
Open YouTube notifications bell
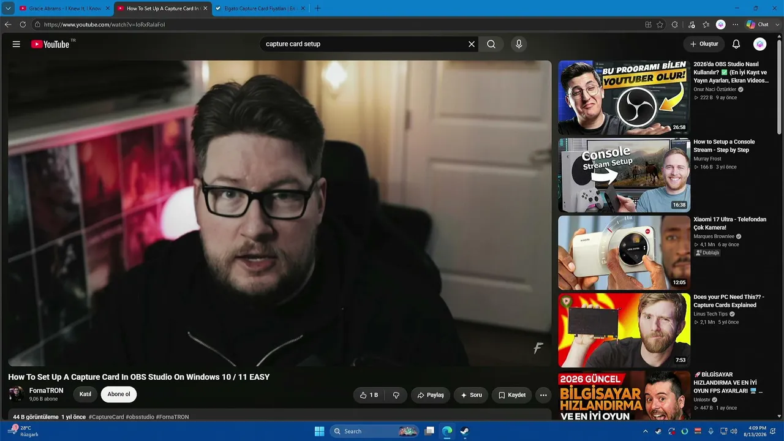tap(736, 44)
